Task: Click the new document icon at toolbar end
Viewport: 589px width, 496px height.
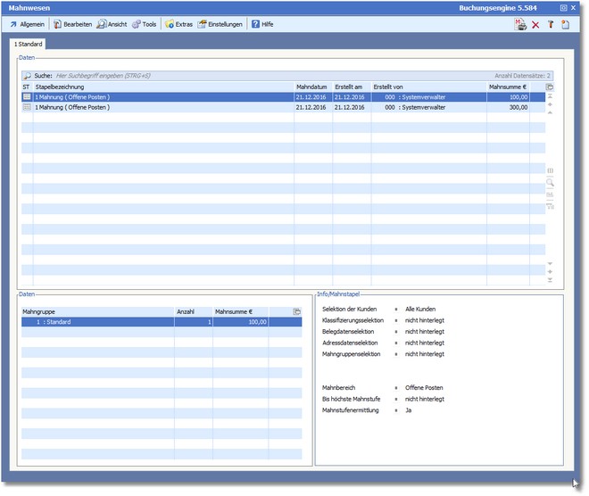Action: (565, 24)
